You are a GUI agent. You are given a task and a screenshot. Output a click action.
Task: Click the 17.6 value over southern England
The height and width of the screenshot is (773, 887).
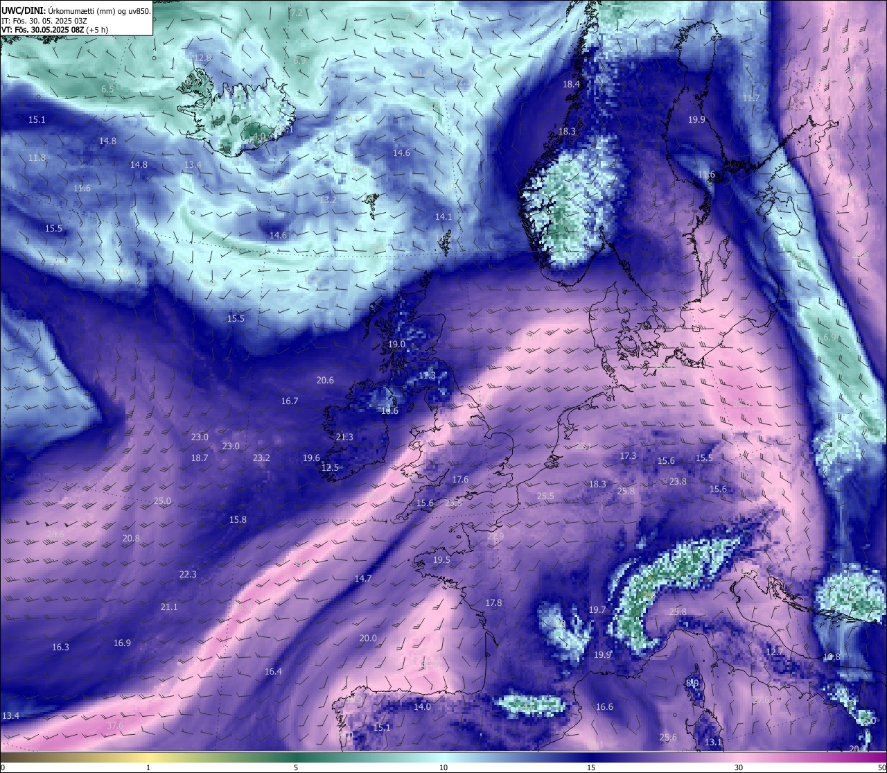coord(460,480)
